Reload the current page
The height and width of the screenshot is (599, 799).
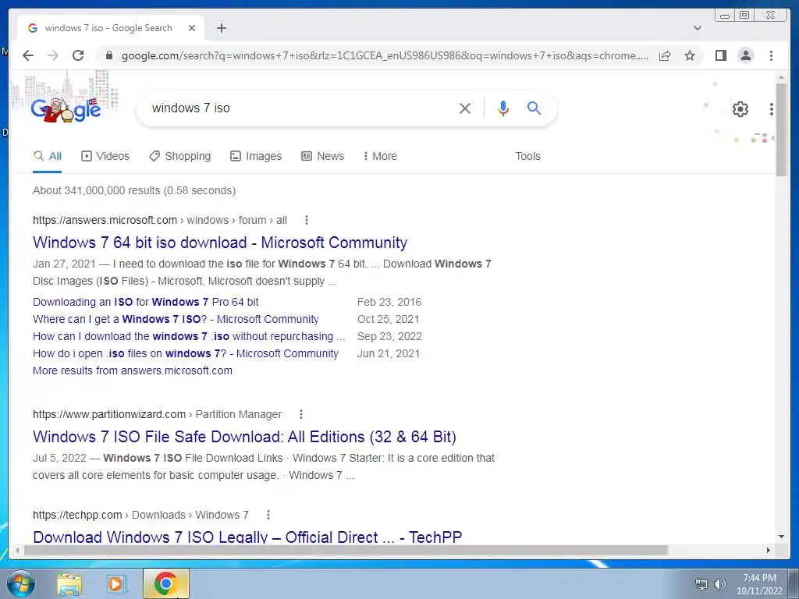click(78, 55)
